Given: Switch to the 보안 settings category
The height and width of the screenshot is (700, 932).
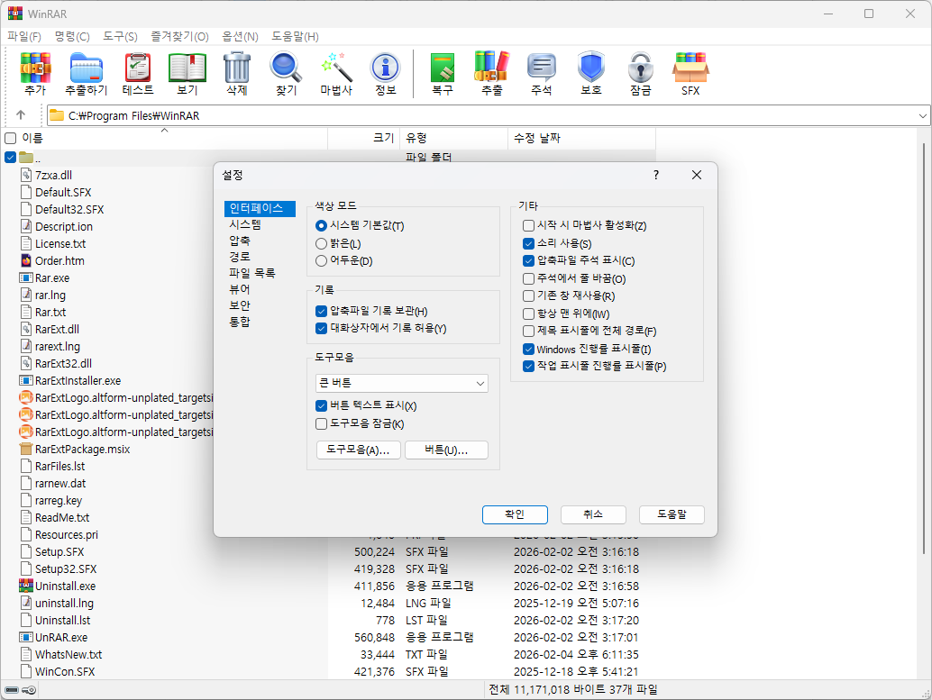Looking at the screenshot, I should tap(240, 305).
